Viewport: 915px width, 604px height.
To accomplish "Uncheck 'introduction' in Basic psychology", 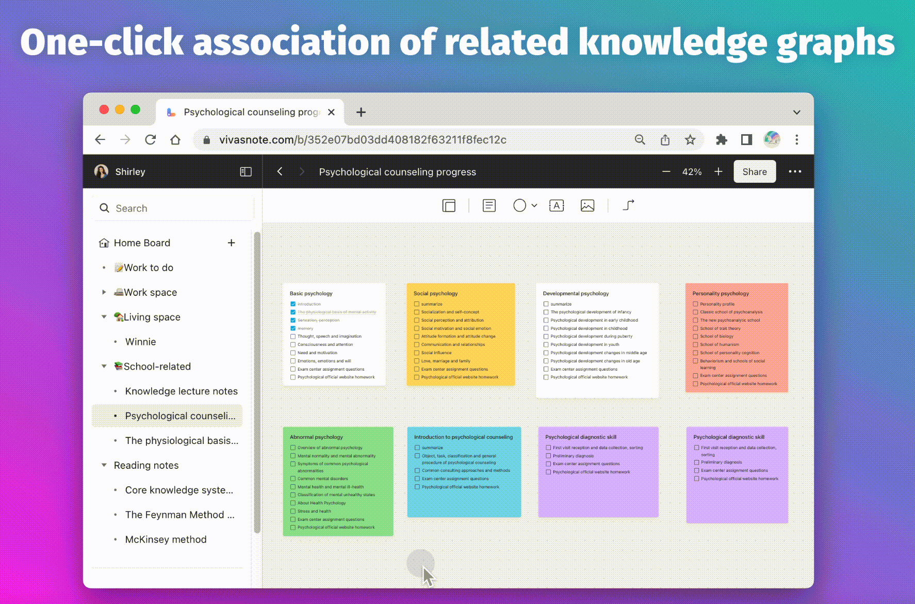I will point(293,304).
